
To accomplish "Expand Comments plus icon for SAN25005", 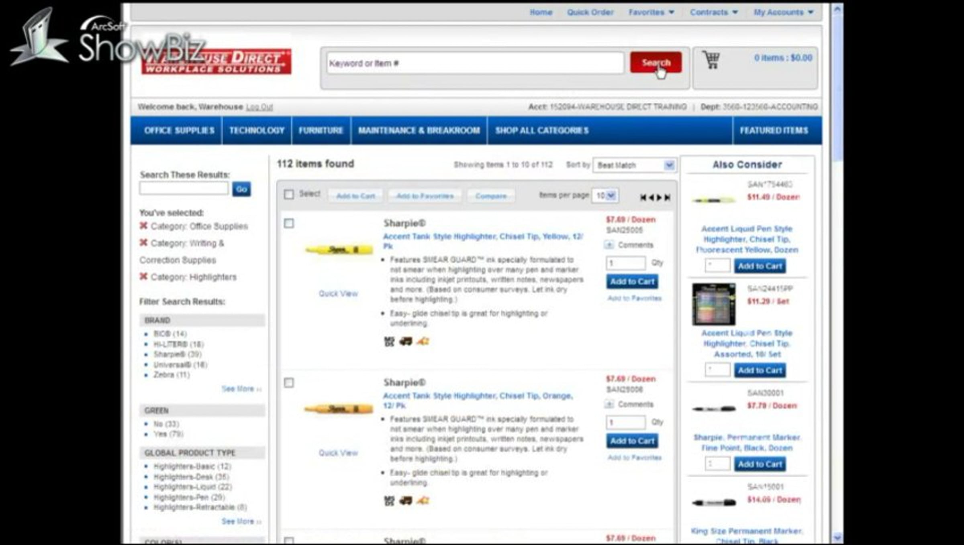I will (x=609, y=245).
